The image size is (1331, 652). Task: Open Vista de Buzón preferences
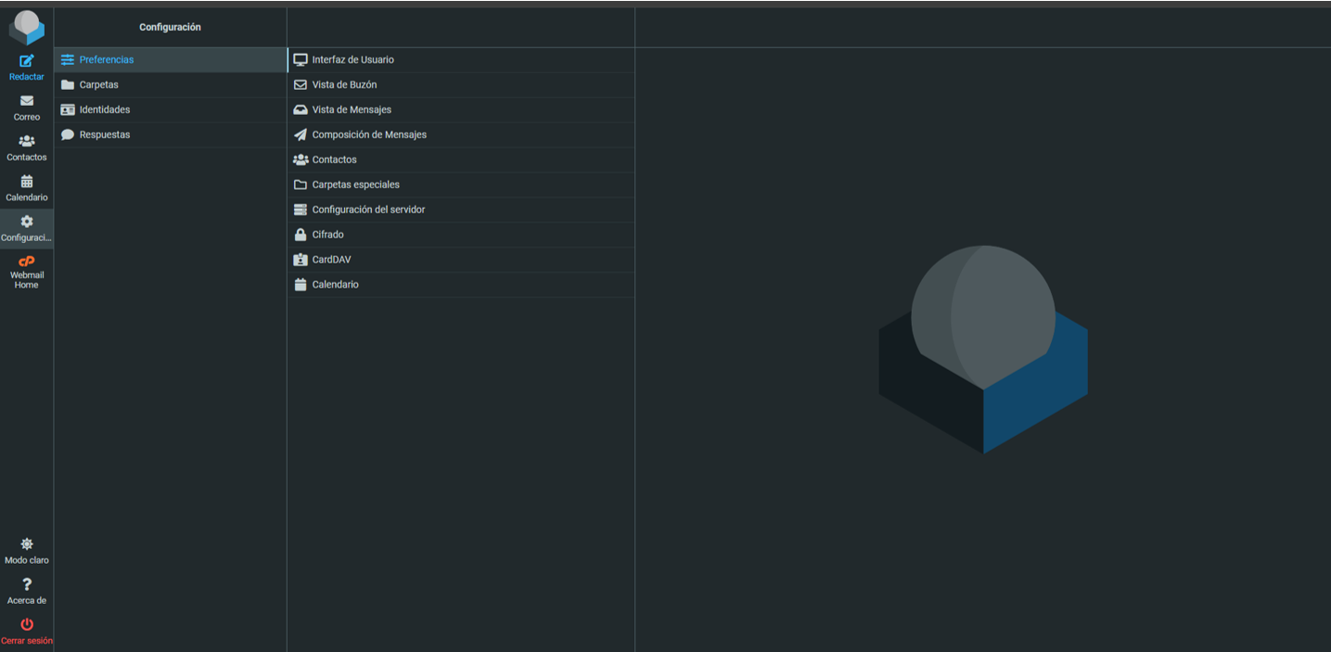point(344,85)
